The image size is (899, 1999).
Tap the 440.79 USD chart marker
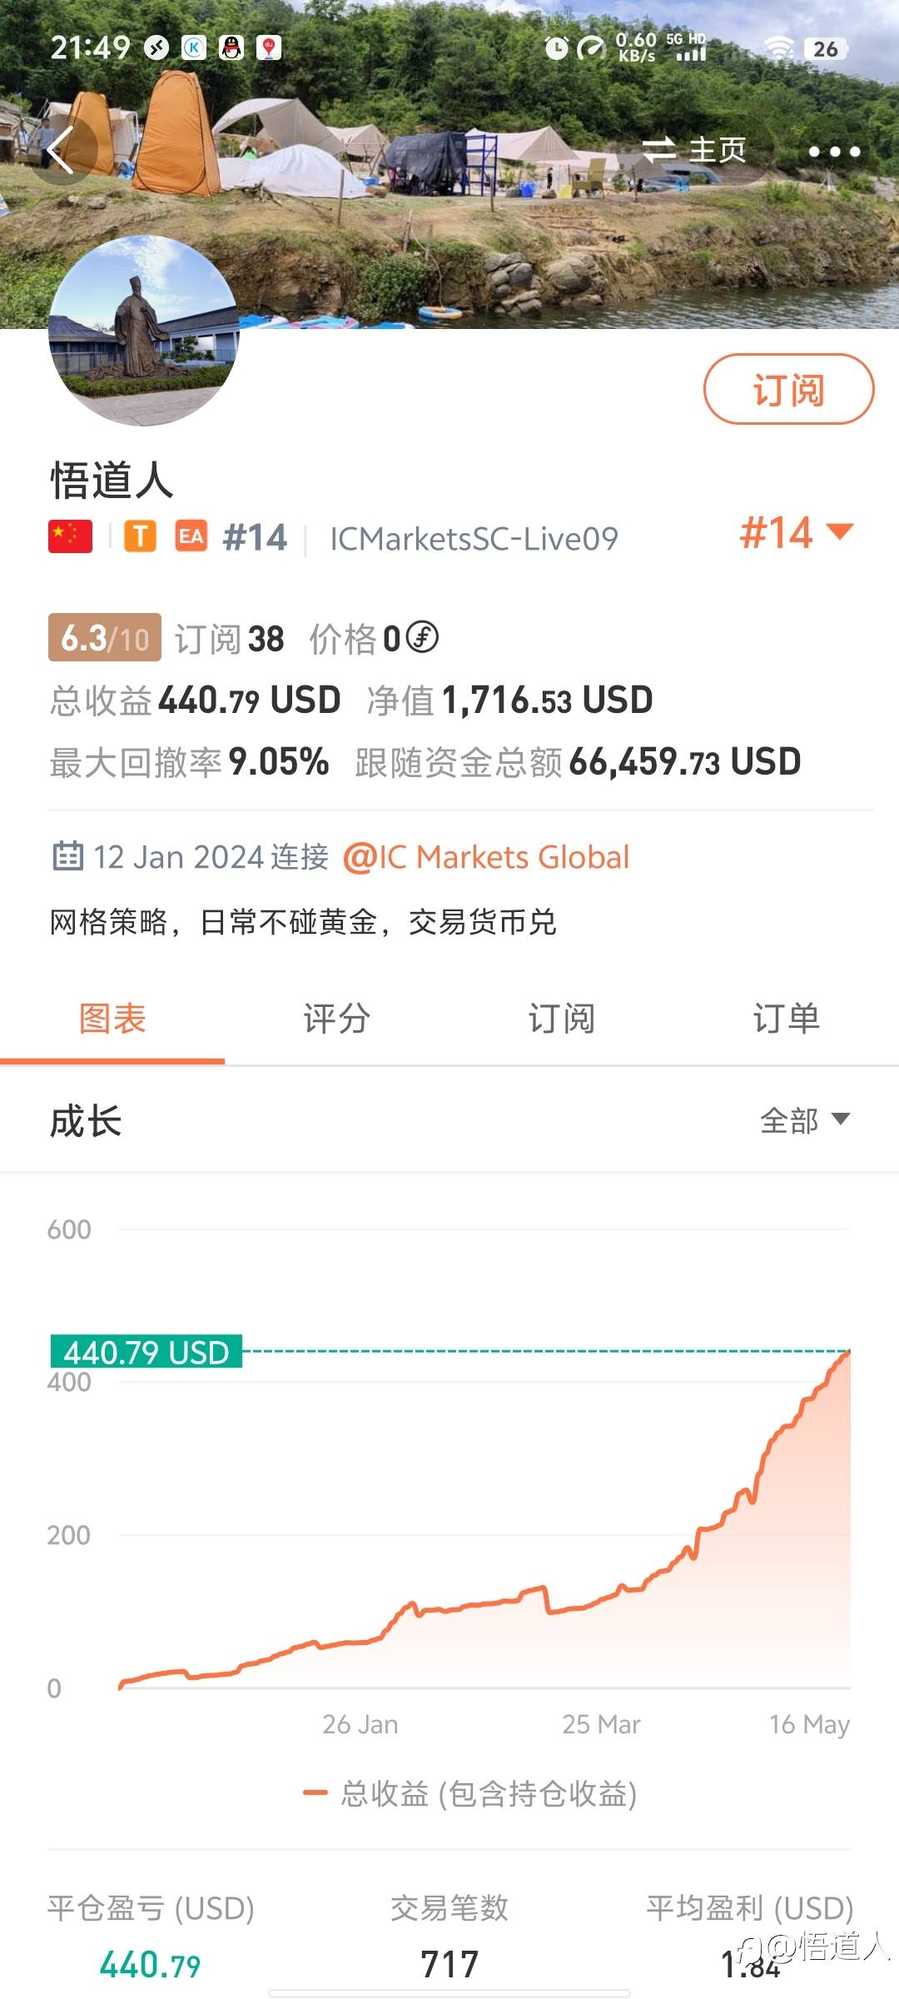[147, 1352]
